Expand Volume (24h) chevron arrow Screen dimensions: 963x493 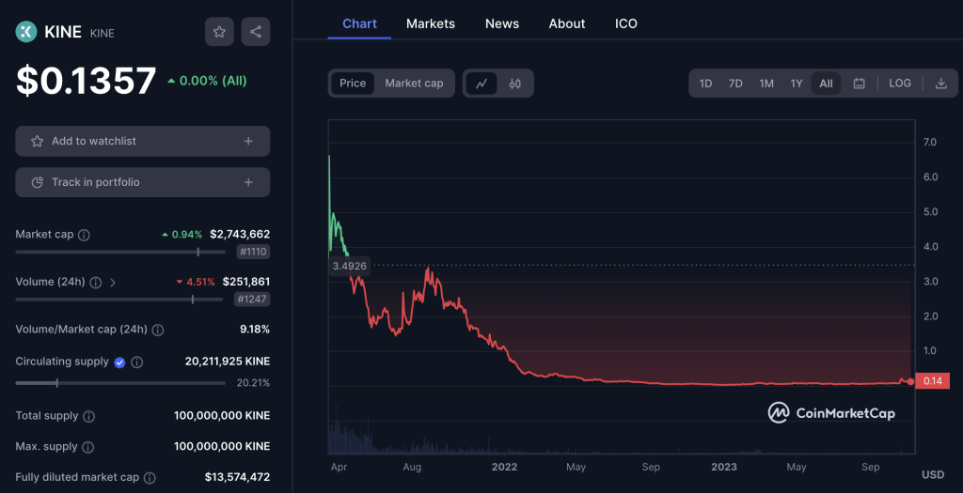tap(113, 282)
